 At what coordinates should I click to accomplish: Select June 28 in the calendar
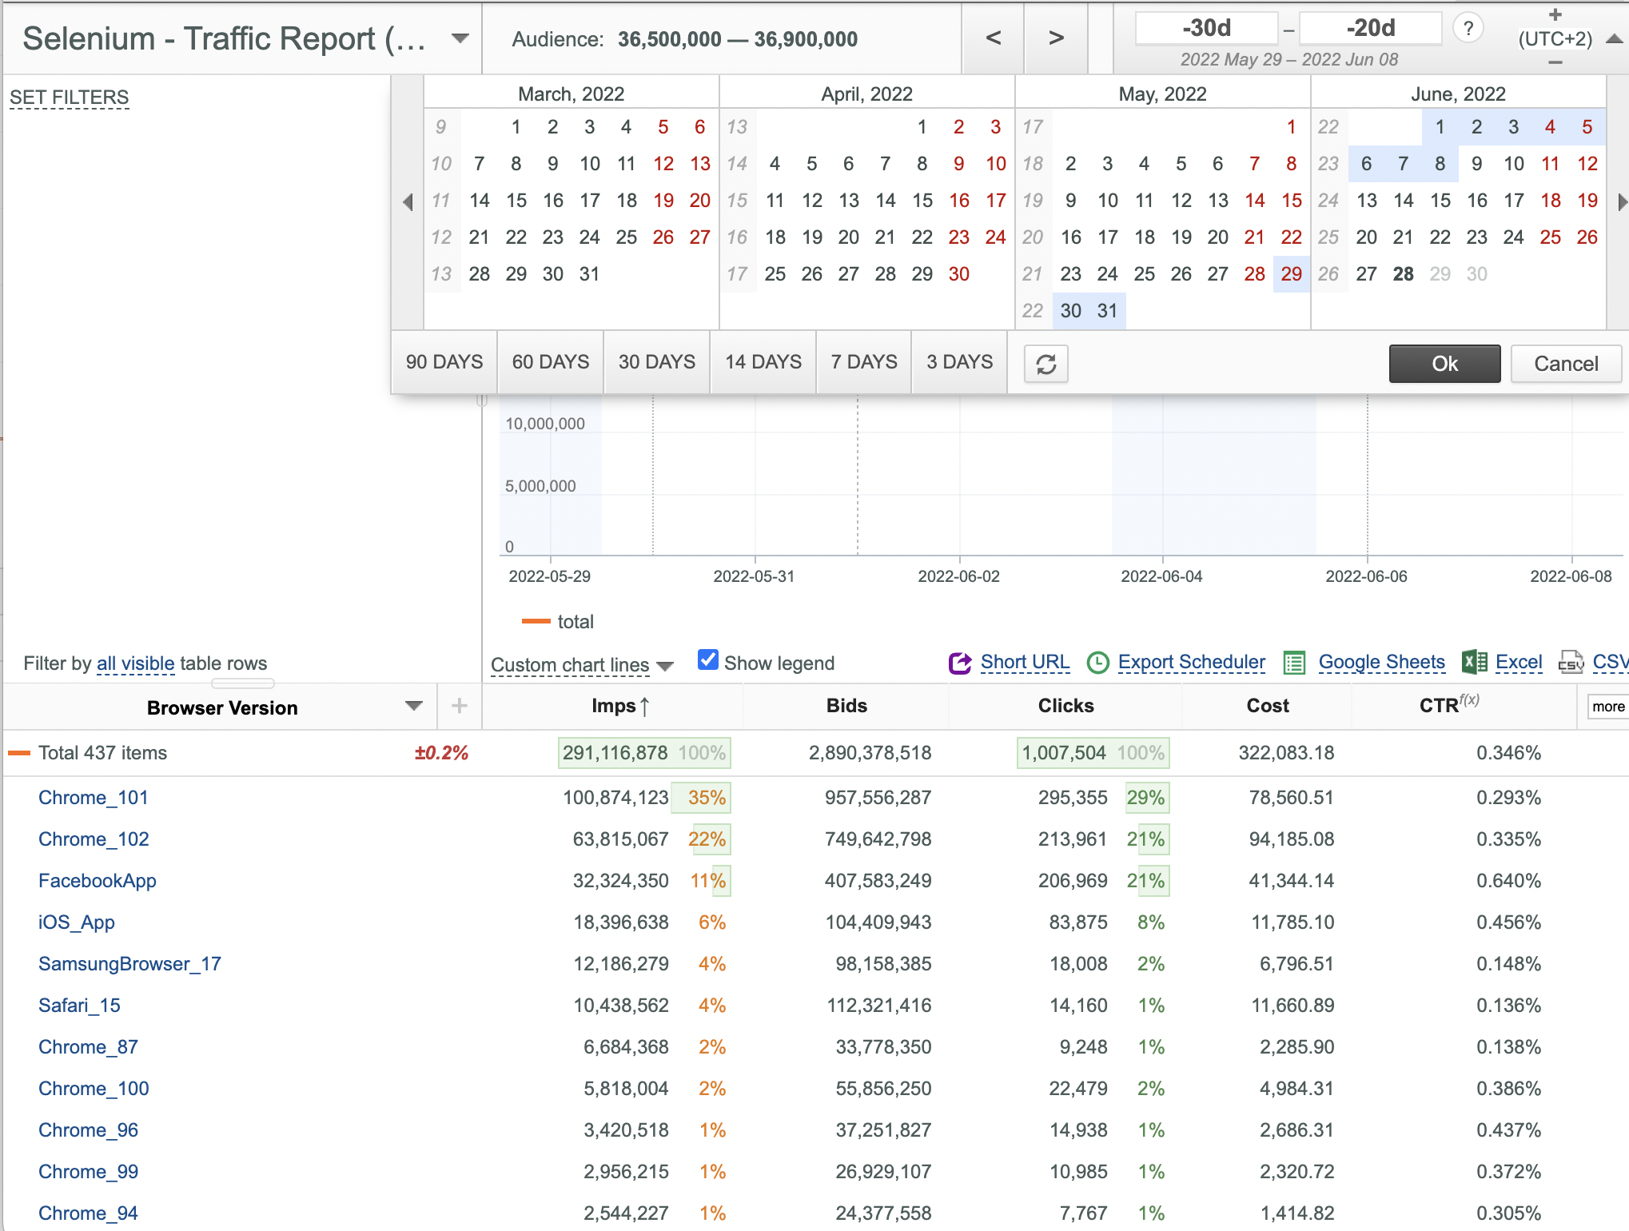tap(1403, 274)
